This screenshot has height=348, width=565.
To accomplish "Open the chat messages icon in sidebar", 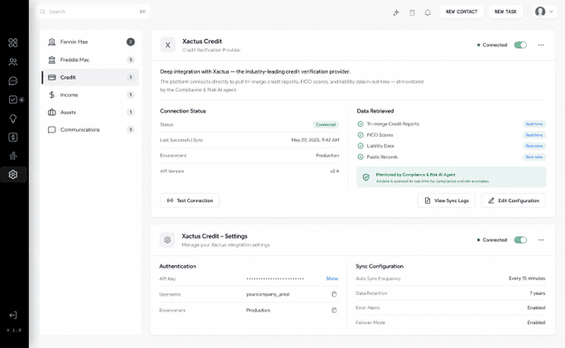I will point(13,80).
